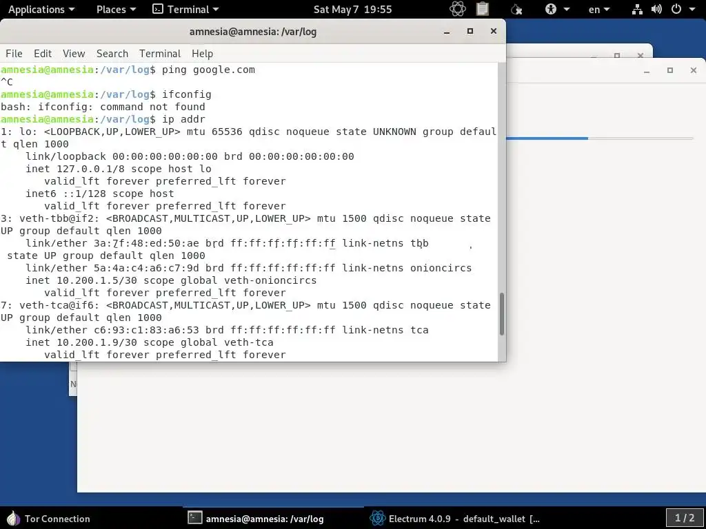Maximize the amnesia terminal window
The image size is (706, 529).
tap(470, 31)
